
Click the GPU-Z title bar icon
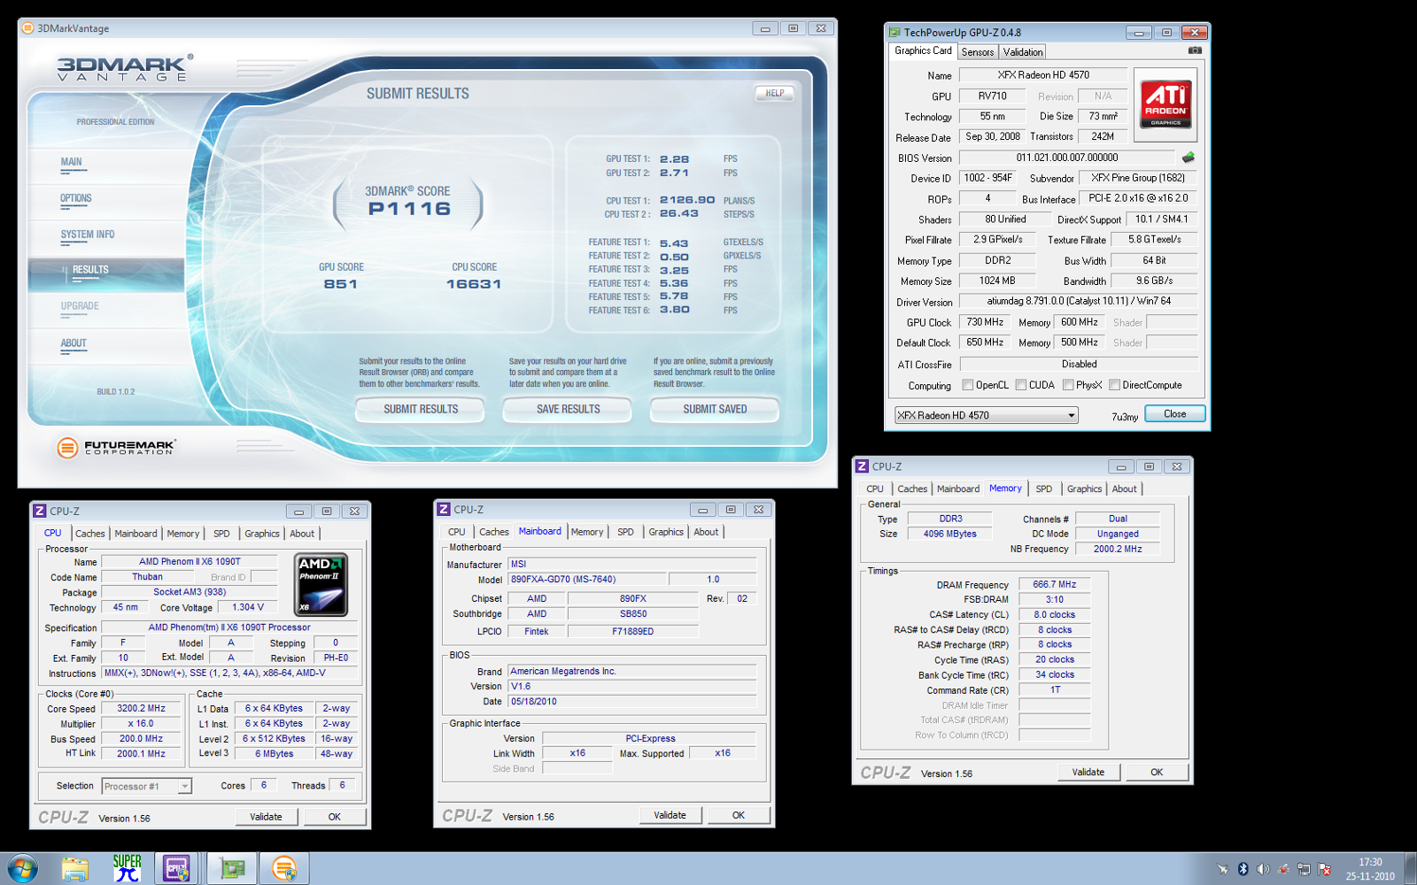[894, 33]
